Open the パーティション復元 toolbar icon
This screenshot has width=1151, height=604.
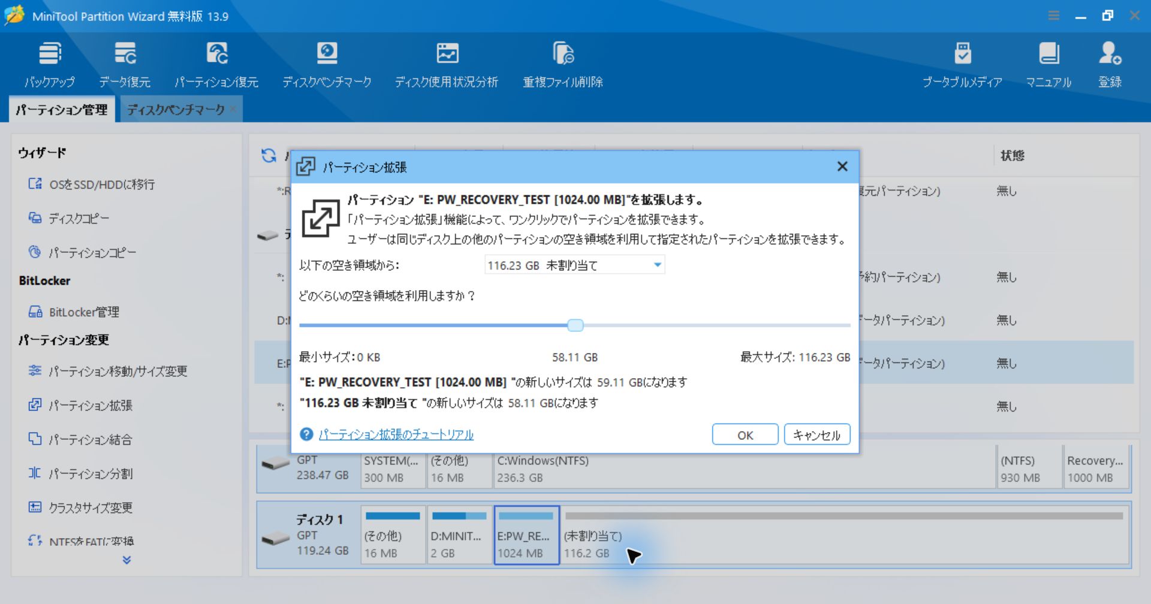[216, 65]
